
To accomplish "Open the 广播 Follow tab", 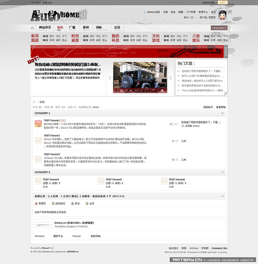I will pos(73,28).
